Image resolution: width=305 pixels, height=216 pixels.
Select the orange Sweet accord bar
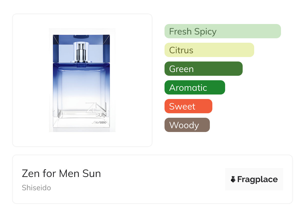pos(188,106)
